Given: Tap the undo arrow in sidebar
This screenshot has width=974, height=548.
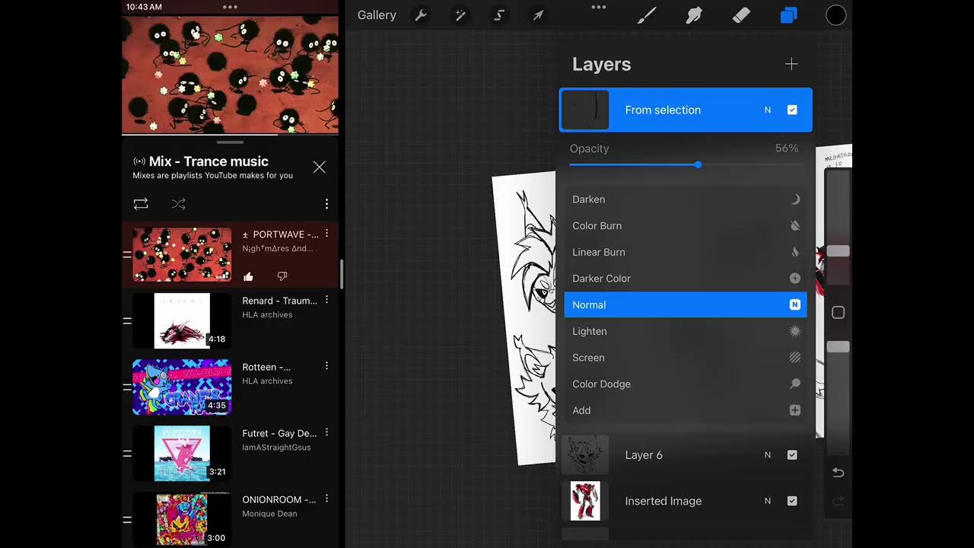Looking at the screenshot, I should click(x=838, y=473).
